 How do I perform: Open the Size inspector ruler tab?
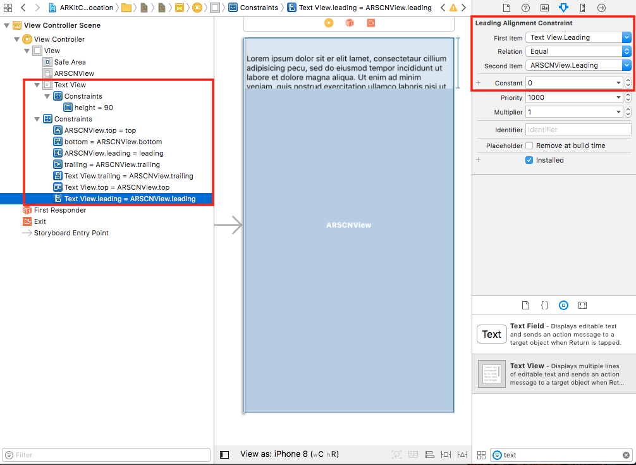pos(582,8)
